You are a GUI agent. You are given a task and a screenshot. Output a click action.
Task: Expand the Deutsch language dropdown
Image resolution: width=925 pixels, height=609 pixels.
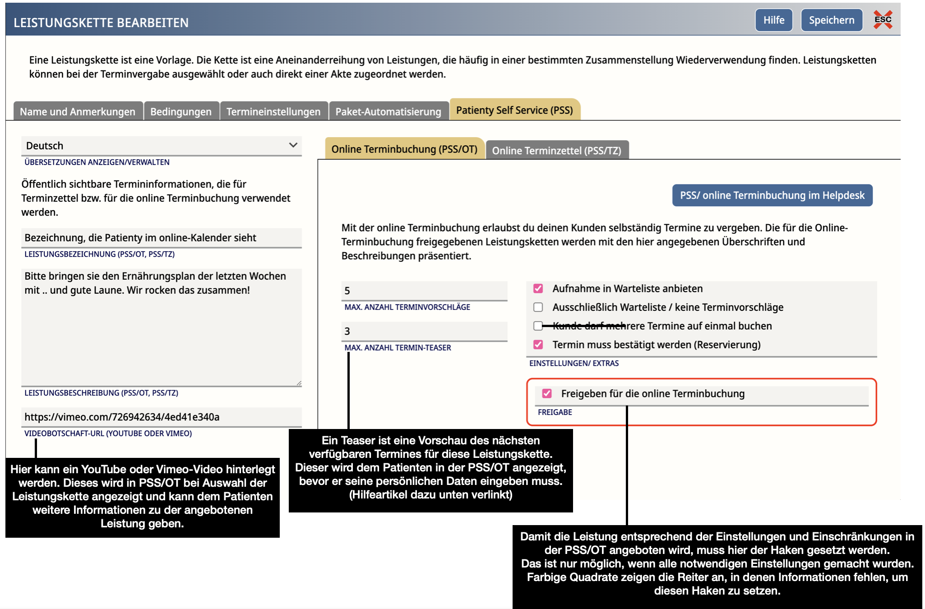(162, 146)
